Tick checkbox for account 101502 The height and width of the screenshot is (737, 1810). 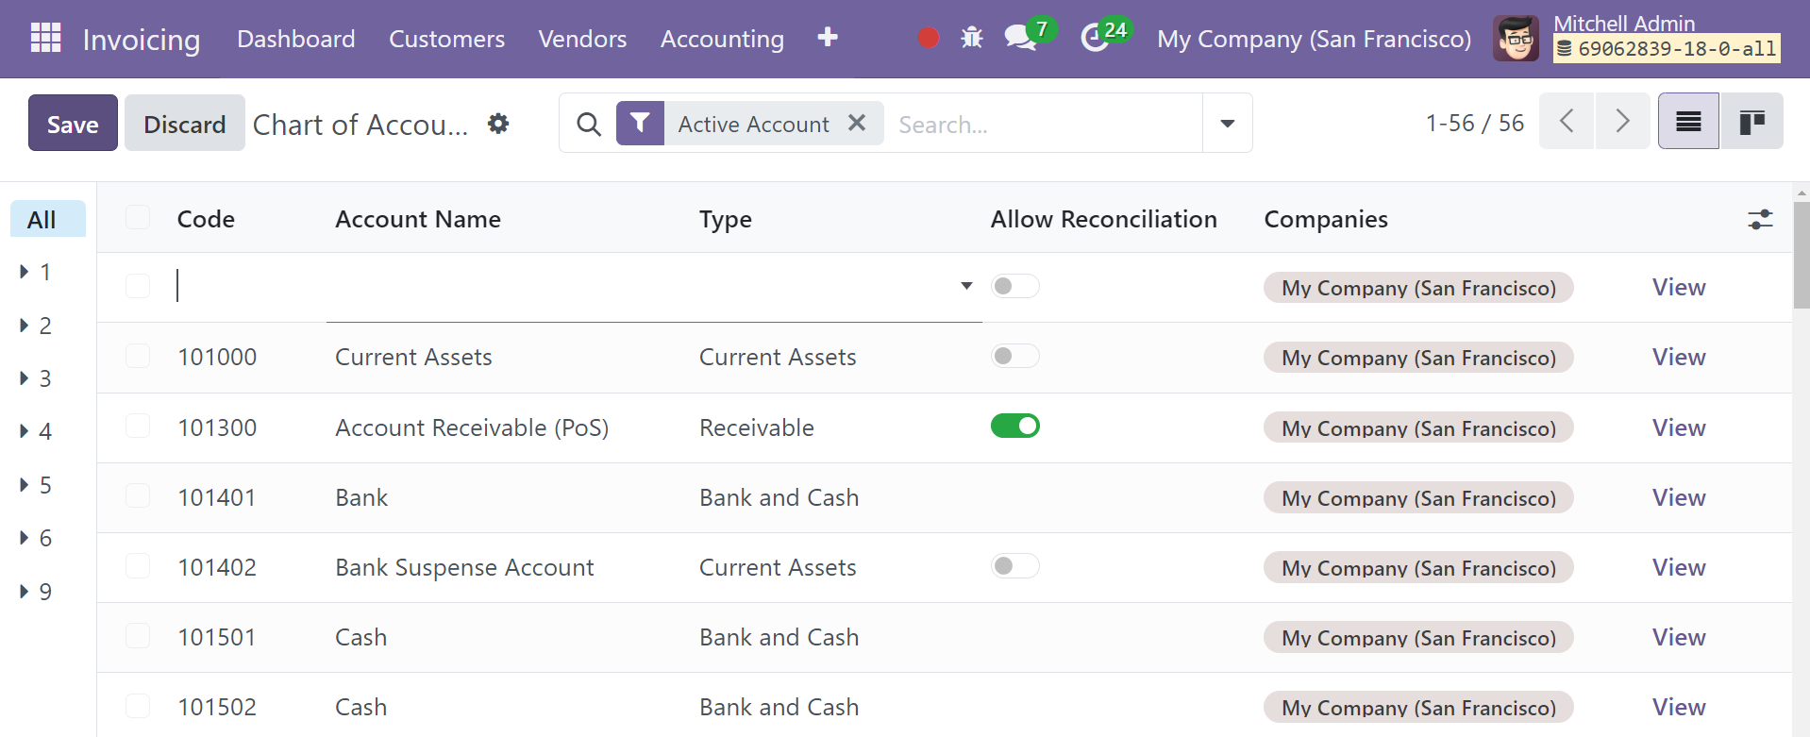point(138,706)
